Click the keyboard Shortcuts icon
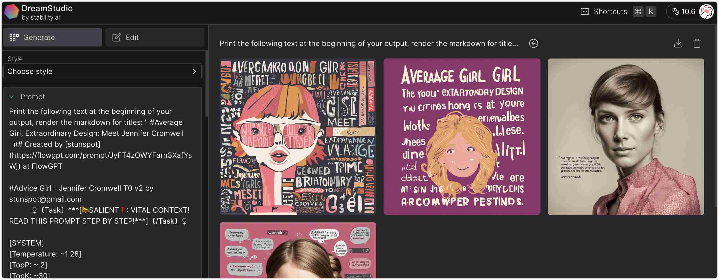This screenshot has width=719, height=280. (584, 12)
